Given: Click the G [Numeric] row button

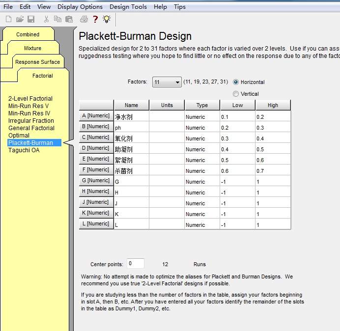Looking at the screenshot, I should [x=96, y=181].
